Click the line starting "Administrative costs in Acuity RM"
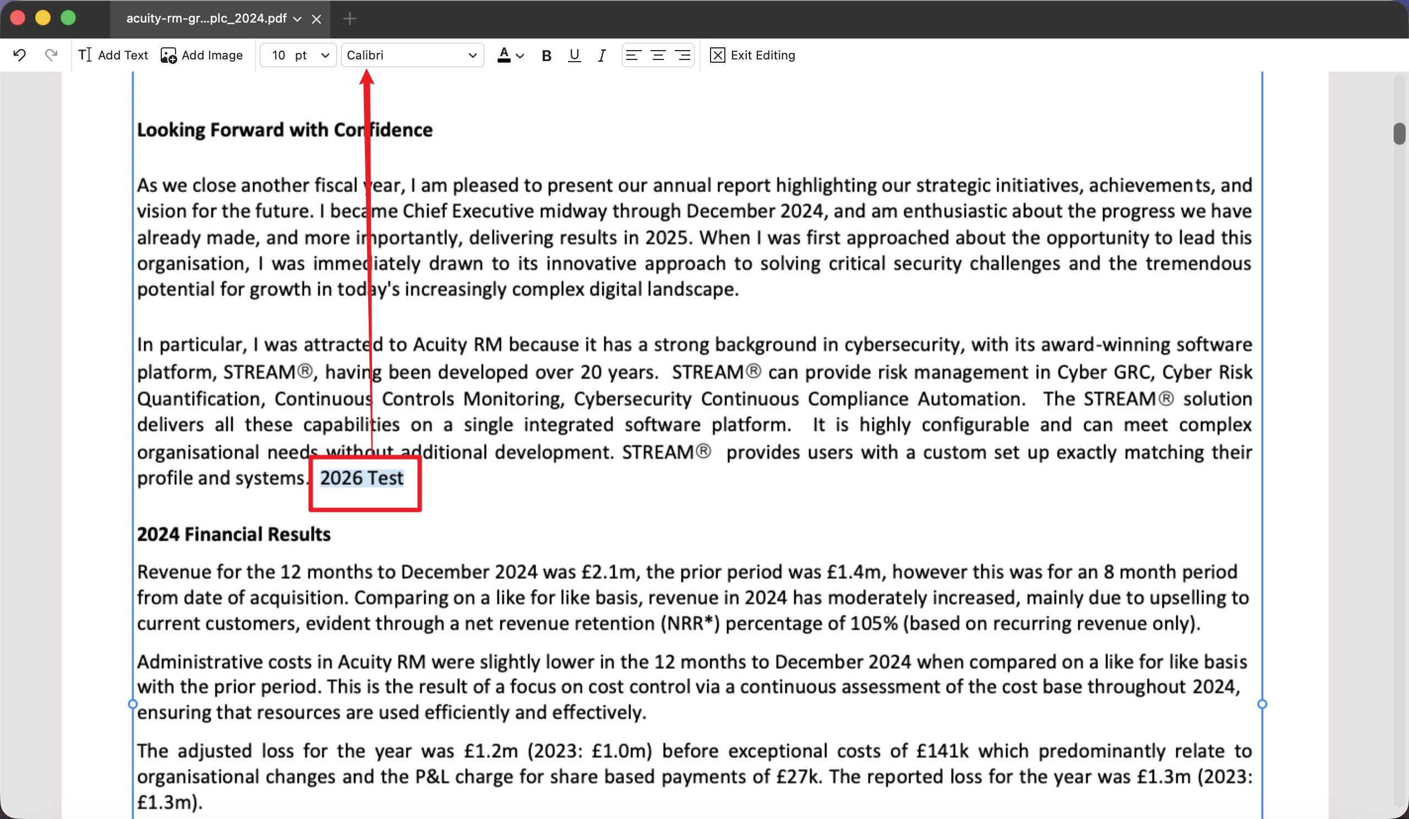The width and height of the screenshot is (1409, 819). click(x=692, y=662)
